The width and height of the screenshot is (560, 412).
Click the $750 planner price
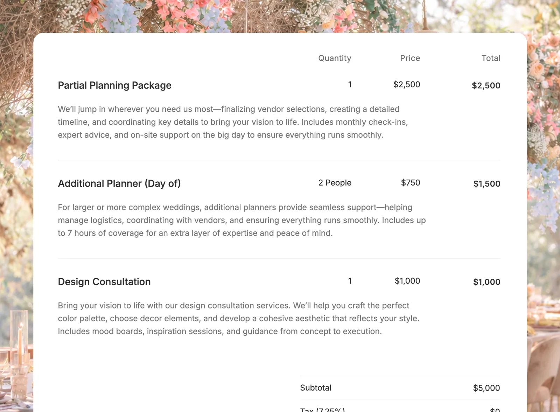(411, 183)
